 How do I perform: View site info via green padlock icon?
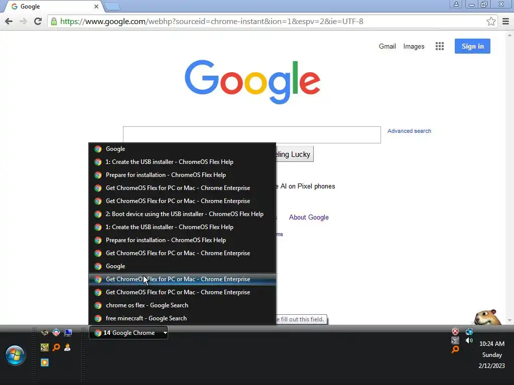(54, 22)
